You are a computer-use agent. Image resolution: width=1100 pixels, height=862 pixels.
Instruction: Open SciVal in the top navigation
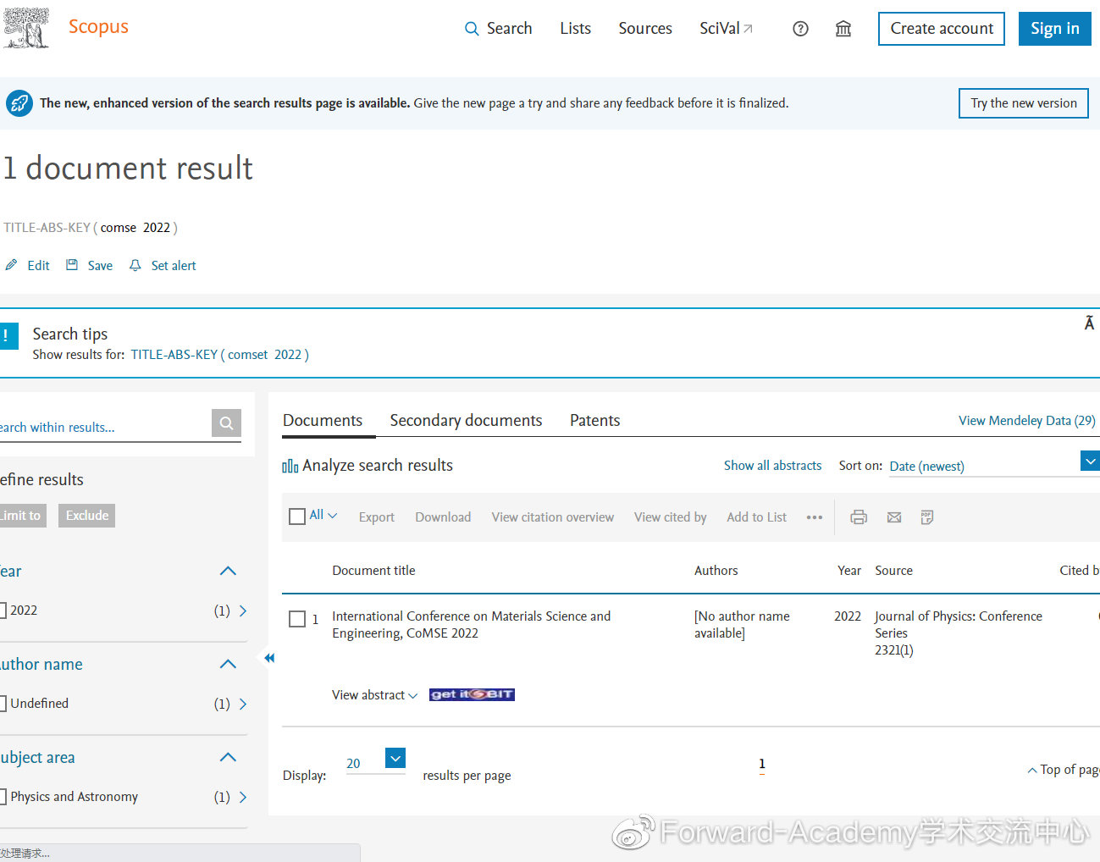pos(726,29)
